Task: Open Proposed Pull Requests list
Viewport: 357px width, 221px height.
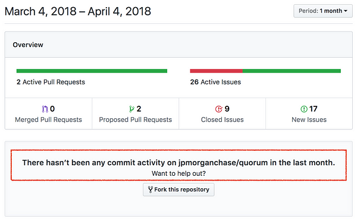Action: (136, 113)
